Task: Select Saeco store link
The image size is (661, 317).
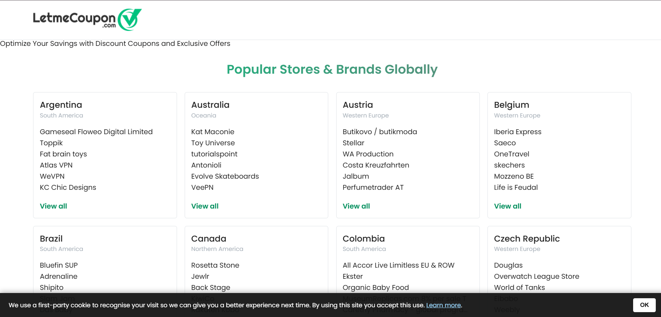Action: tap(505, 143)
